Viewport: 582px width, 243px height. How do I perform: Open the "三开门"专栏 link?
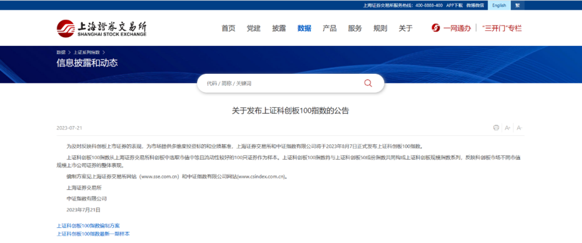pos(502,29)
